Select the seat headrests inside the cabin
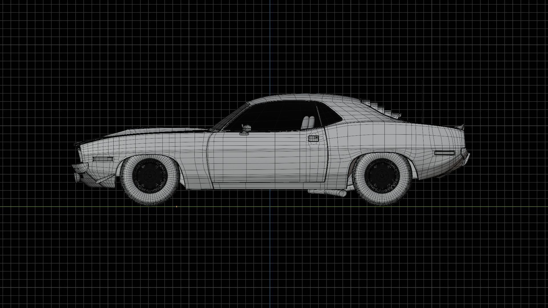The height and width of the screenshot is (308, 548). tap(308, 122)
